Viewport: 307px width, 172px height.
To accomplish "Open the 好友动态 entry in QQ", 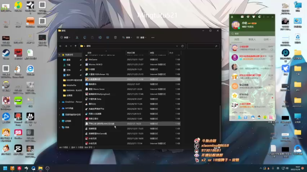I will pos(252,96).
